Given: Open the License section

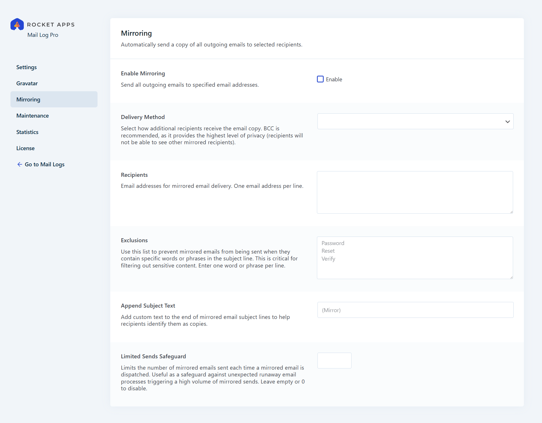Looking at the screenshot, I should (x=25, y=148).
